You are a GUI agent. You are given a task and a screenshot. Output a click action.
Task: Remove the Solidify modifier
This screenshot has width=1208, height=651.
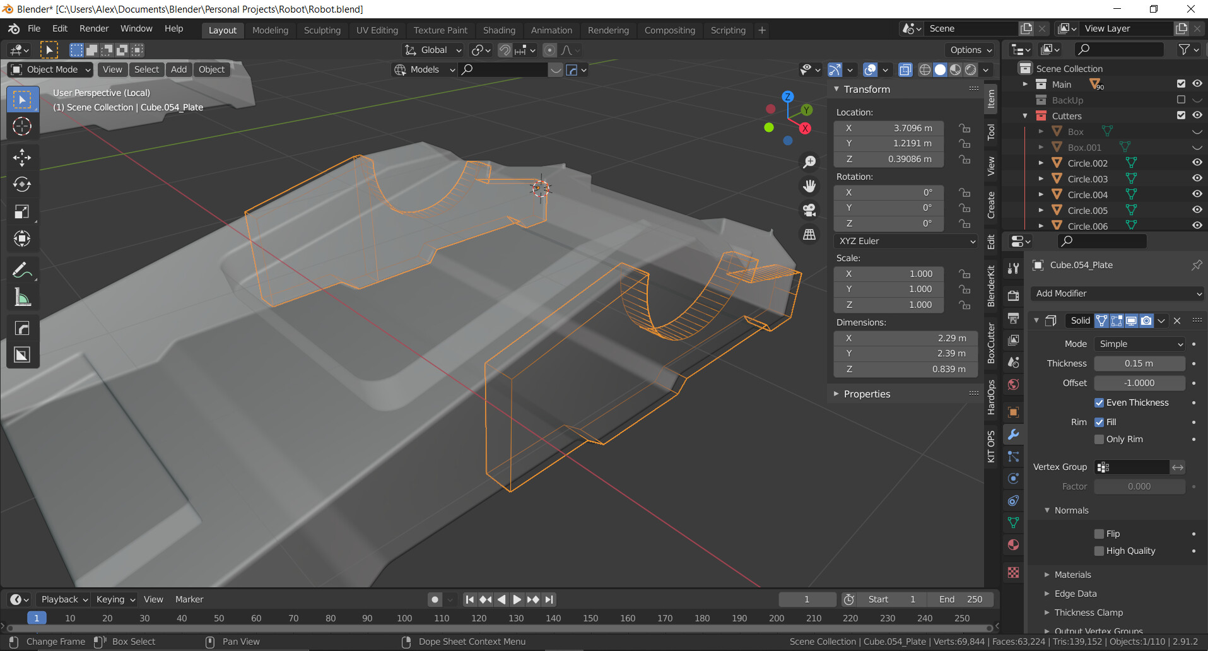coord(1177,320)
